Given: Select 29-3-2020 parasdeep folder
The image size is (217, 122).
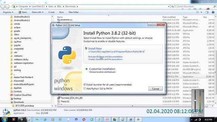Looking at the screenshot, I should [24, 106].
